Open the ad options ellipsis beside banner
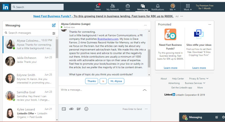The image size is (225, 122). coord(182,16)
